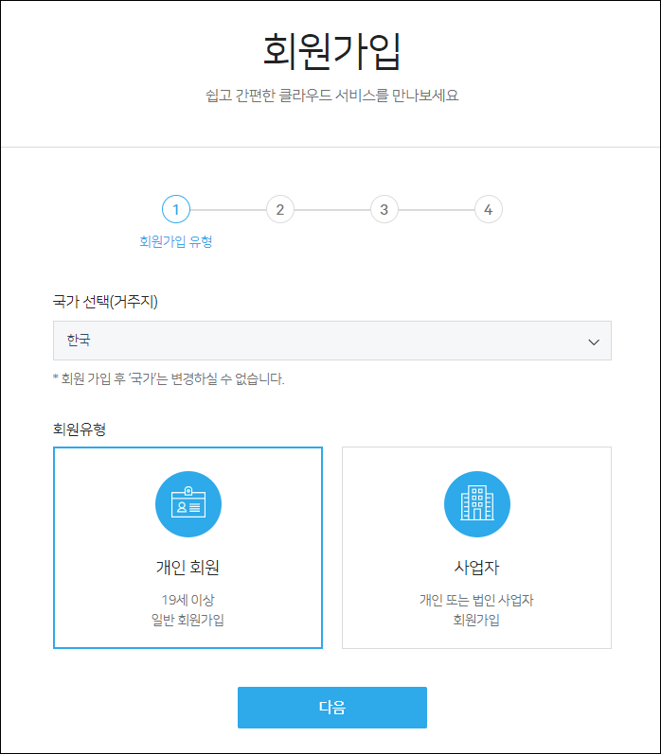Viewport: 661px width, 754px height.
Task: Open the 국가 선택 dropdown showing 한국
Action: click(x=332, y=341)
